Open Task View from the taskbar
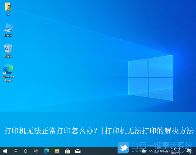196x155 pixels. pos(36,151)
